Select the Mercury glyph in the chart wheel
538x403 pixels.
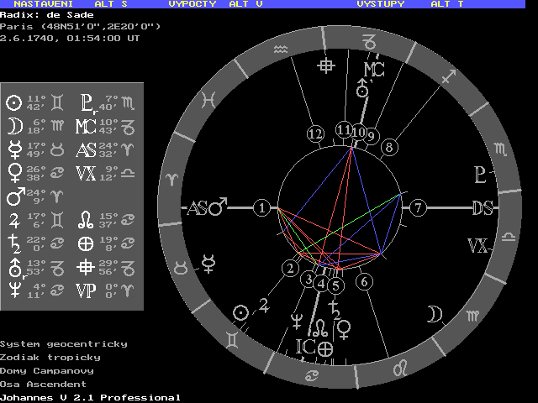[x=208, y=267]
